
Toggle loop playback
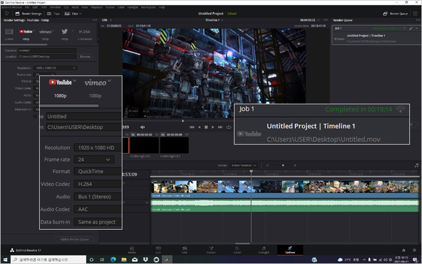[228, 127]
